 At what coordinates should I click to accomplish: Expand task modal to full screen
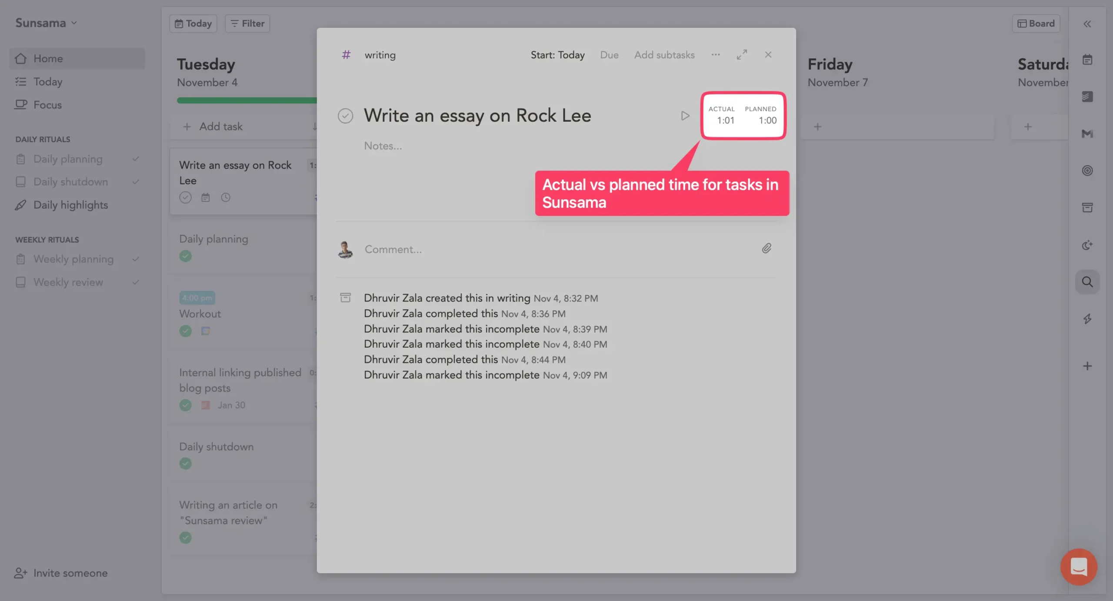pyautogui.click(x=742, y=55)
